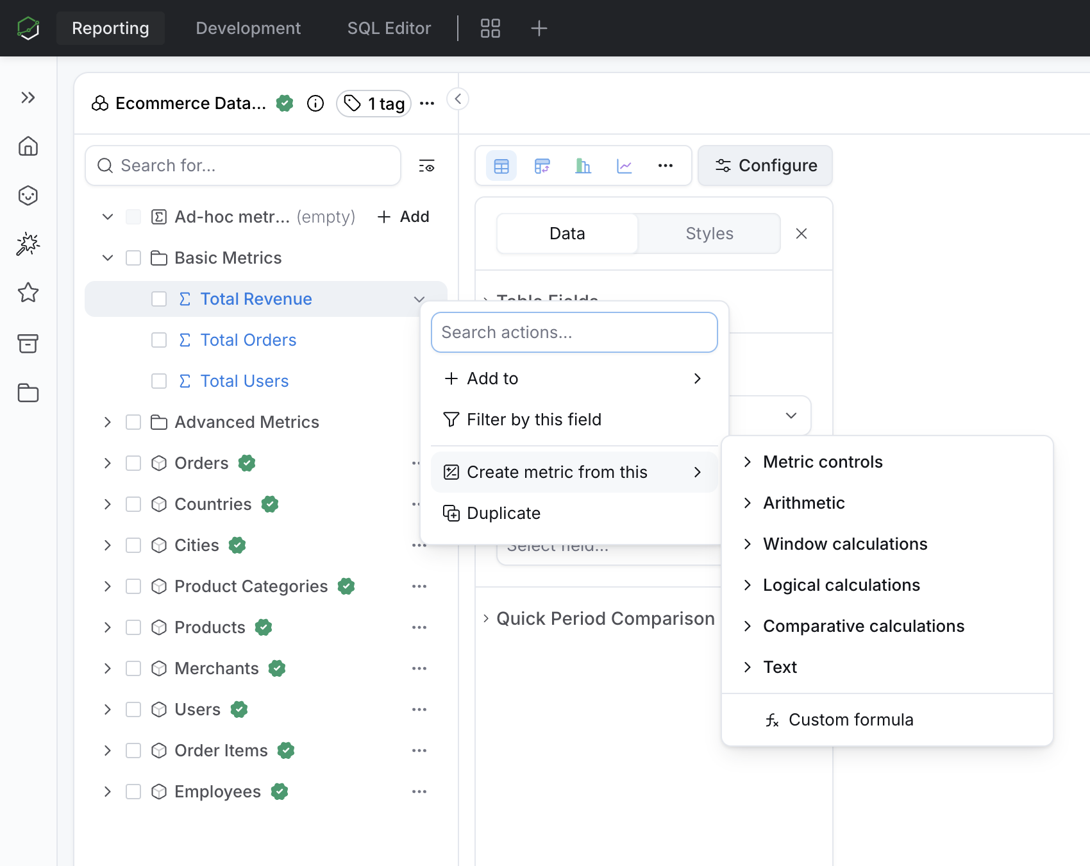Screen dimensions: 1090x866
Task: Focus the Search actions input
Action: pos(574,332)
